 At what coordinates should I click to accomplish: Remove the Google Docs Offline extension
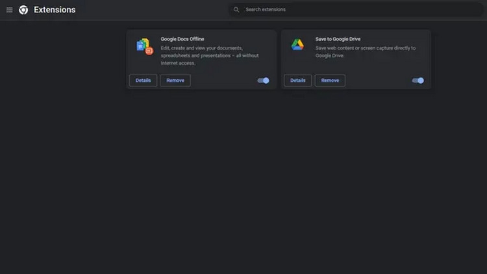tap(175, 81)
